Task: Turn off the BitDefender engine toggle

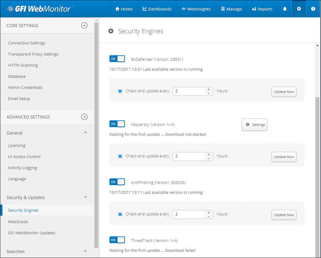Action: coord(117,59)
